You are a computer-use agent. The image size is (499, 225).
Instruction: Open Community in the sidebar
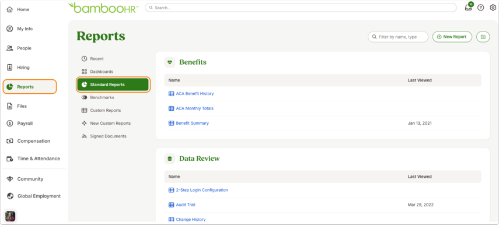(30, 179)
